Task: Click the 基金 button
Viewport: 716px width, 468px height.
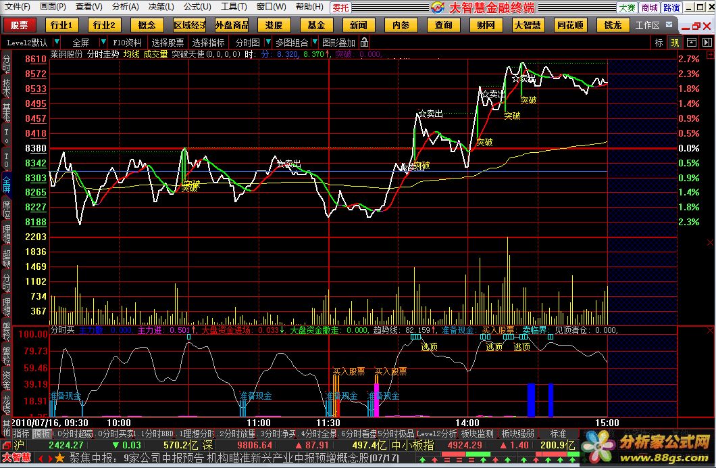Action: pyautogui.click(x=316, y=25)
